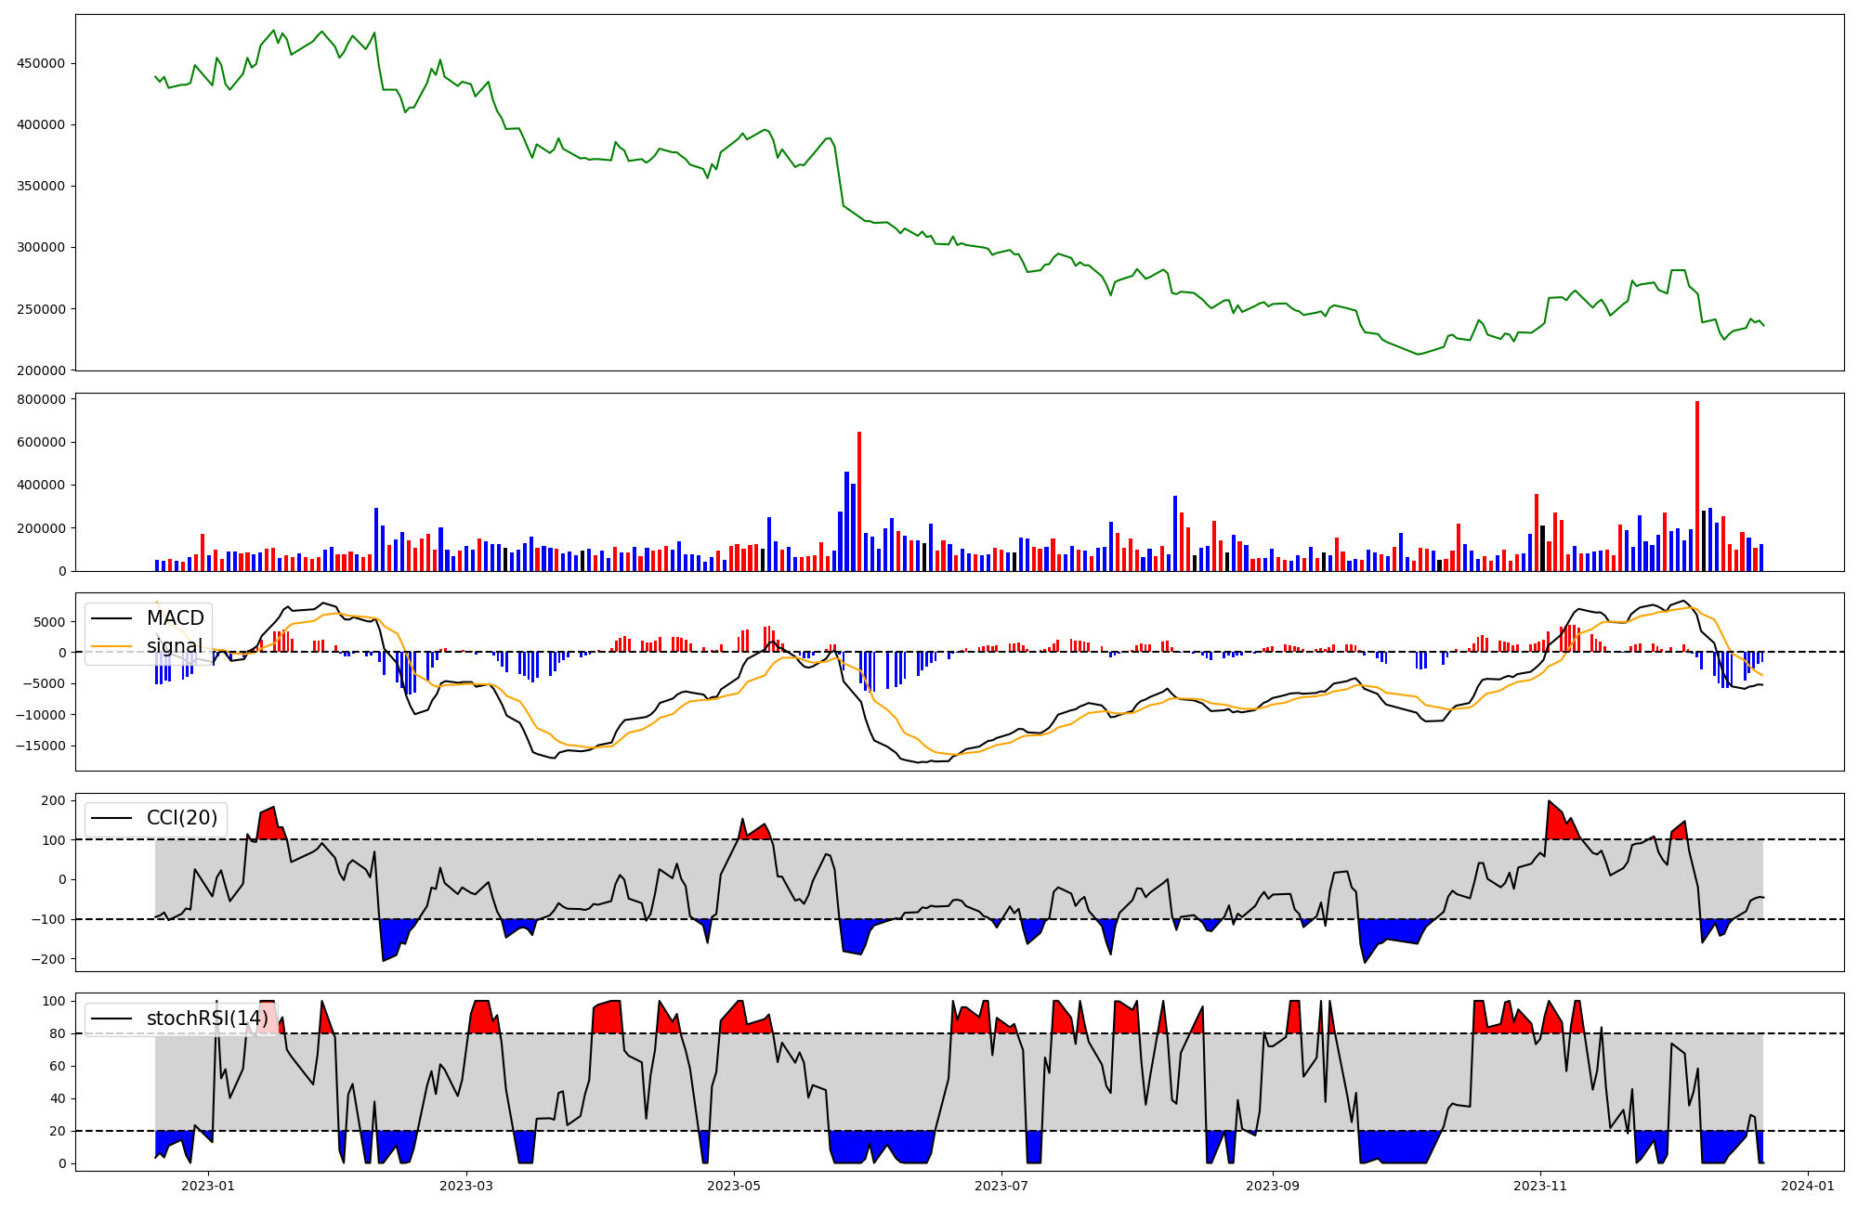Select the CCI(20) legend entry
Screen dimensions: 1858x1207
[x=181, y=818]
